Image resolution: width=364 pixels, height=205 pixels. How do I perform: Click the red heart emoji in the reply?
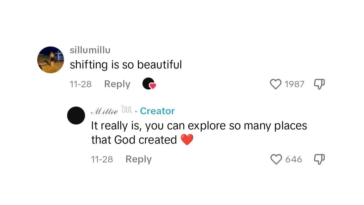(x=187, y=139)
